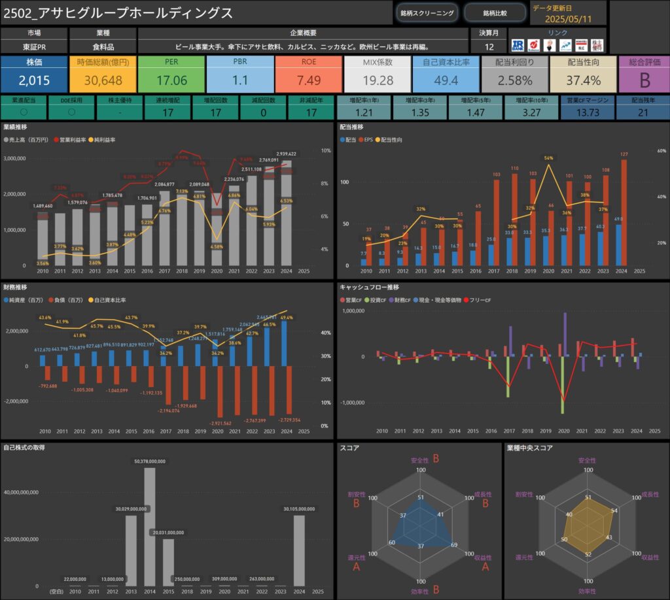
Task: Select the 売上高 legend marker
Action: [x=6, y=140]
